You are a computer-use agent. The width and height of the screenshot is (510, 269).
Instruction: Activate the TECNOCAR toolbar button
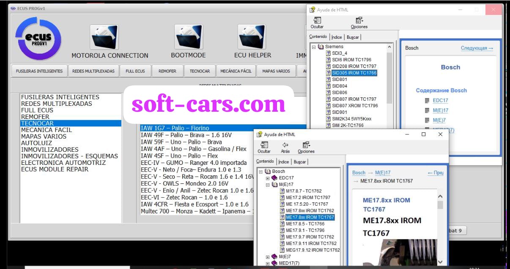pyautogui.click(x=200, y=71)
